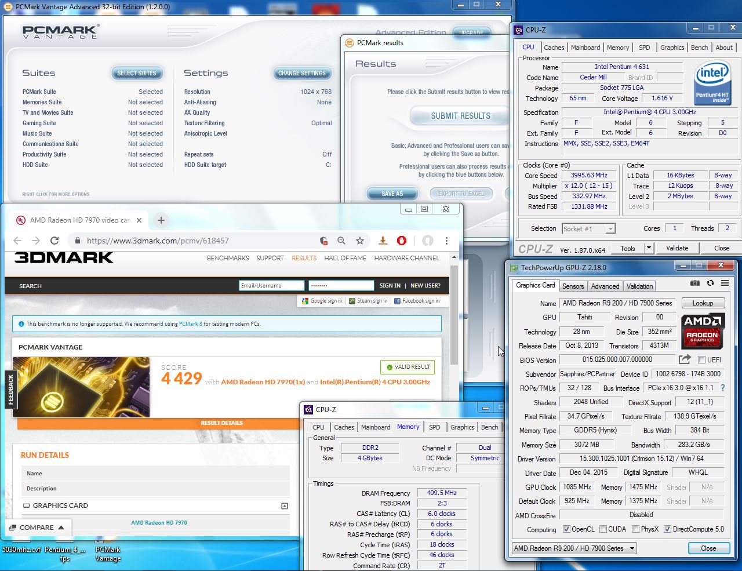742x571 pixels.
Task: Open the orange download extension icon
Action: tap(383, 241)
